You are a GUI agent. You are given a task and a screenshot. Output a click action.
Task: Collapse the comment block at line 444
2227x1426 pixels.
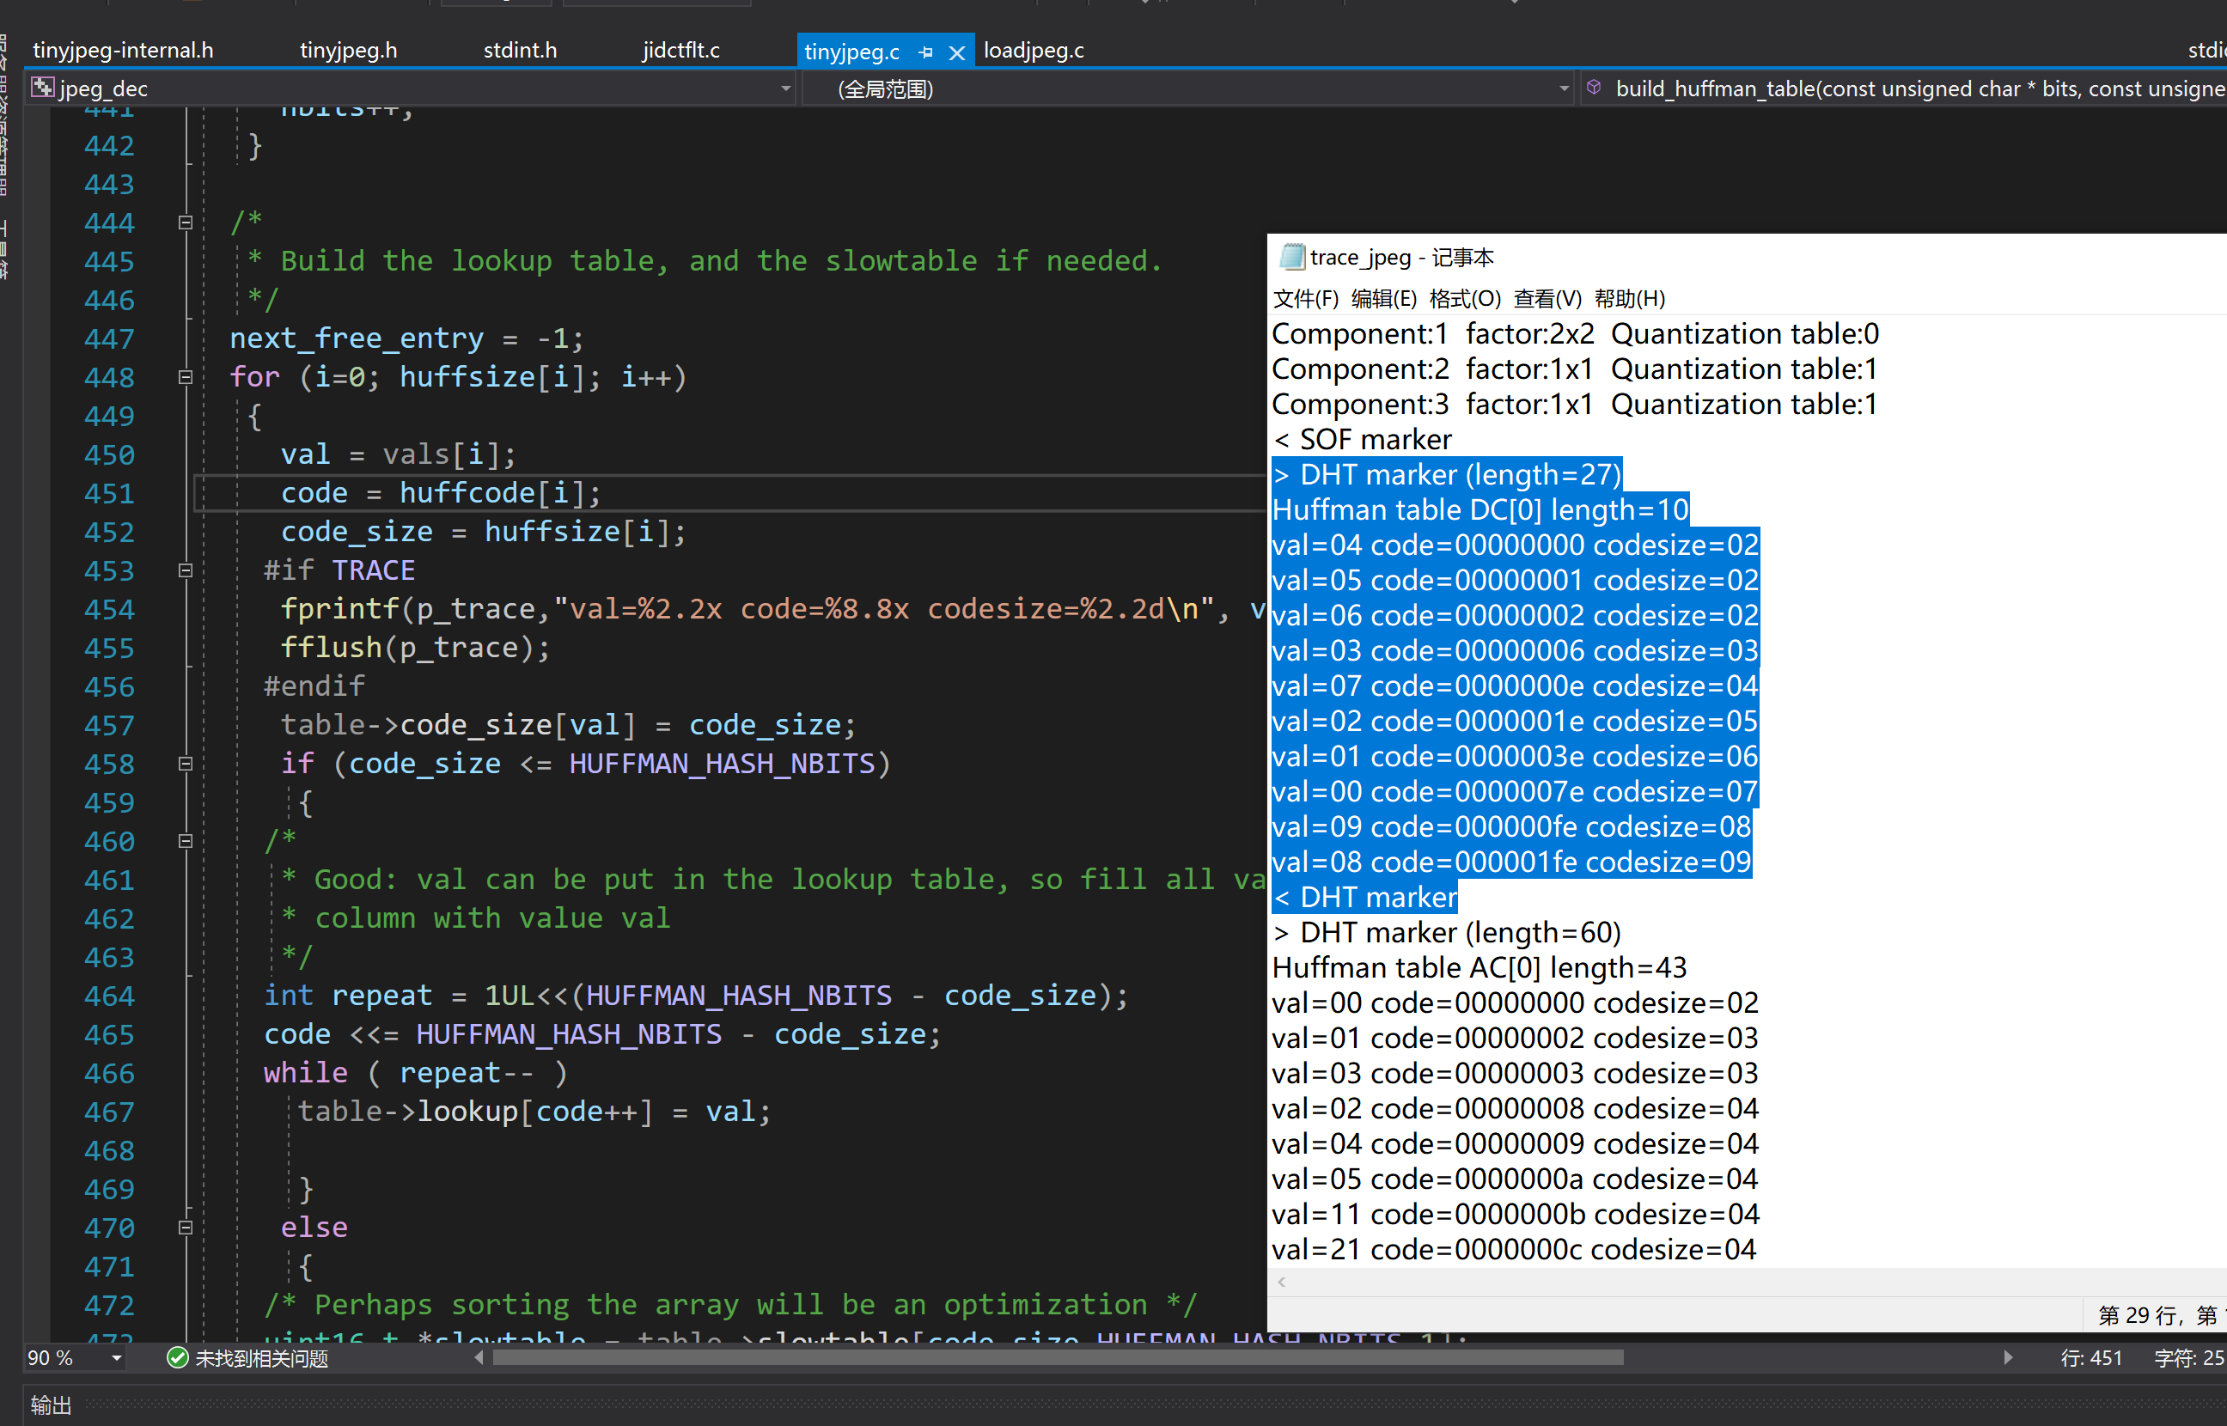coord(186,222)
